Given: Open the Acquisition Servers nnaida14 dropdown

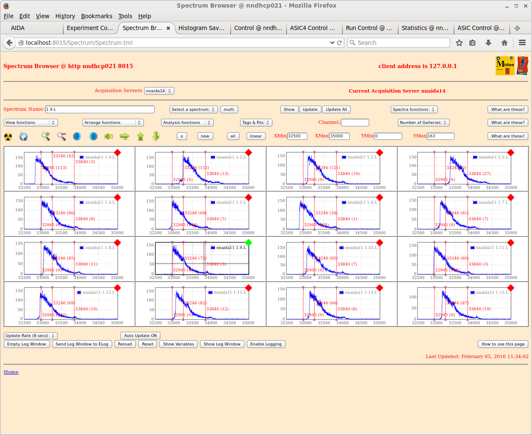Looking at the screenshot, I should [159, 91].
